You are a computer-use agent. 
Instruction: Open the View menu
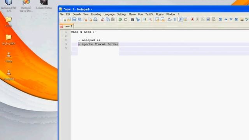coord(86,14)
